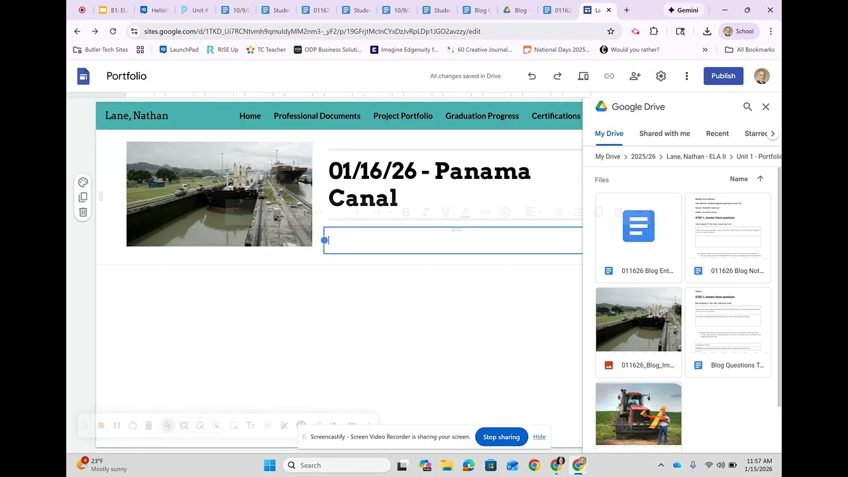Click the Publish button
848x477 pixels.
(723, 76)
